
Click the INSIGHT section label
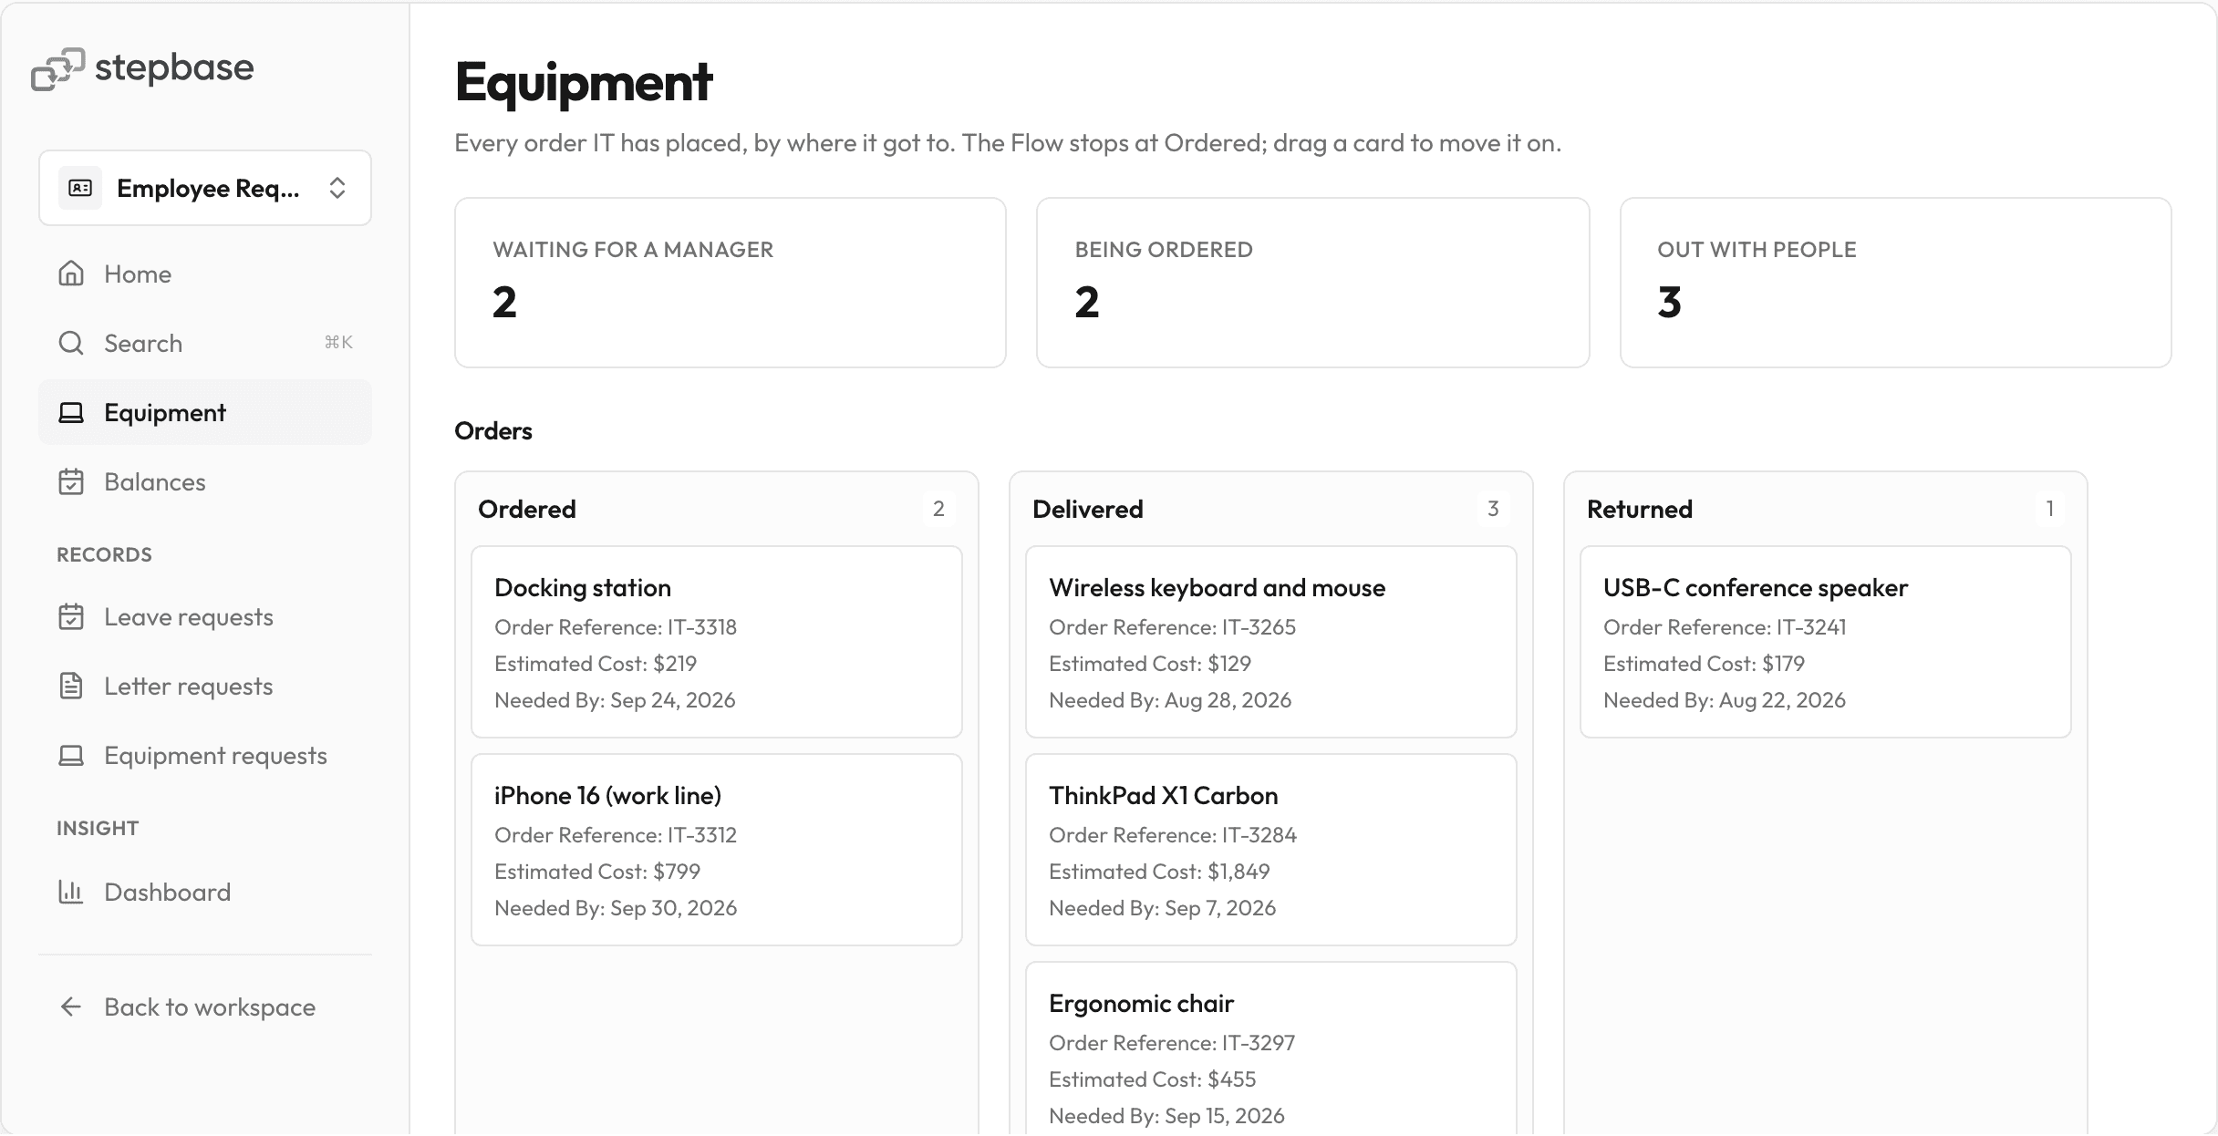click(98, 828)
